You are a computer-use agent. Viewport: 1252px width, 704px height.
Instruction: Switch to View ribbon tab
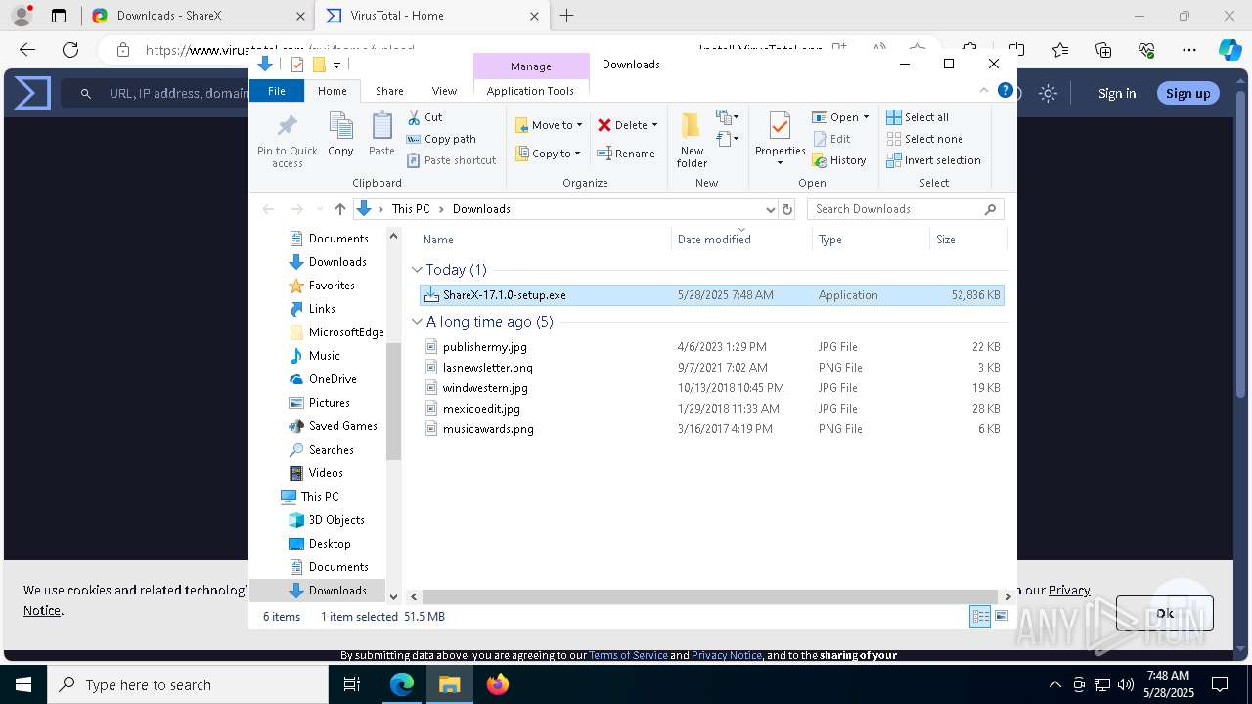pyautogui.click(x=444, y=91)
